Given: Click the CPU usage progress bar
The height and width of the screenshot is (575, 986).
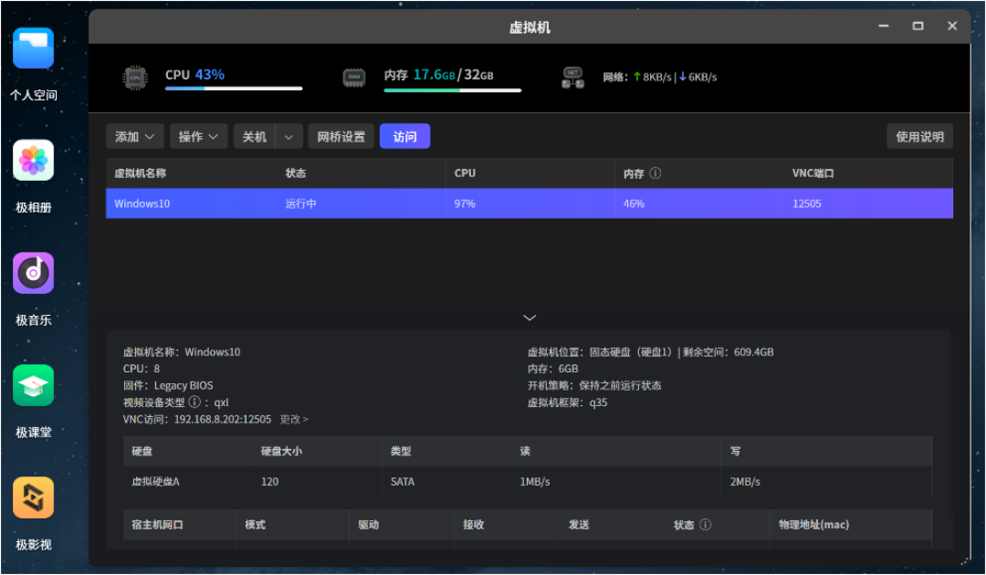Looking at the screenshot, I should coord(234,89).
